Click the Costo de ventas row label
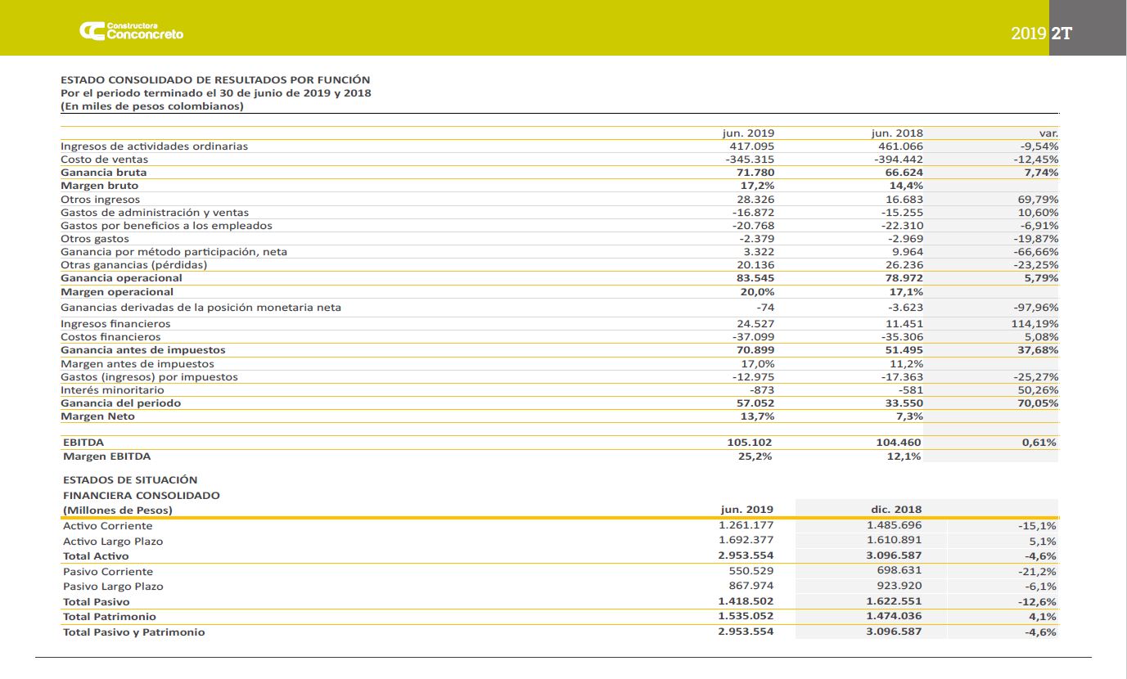This screenshot has height=679, width=1127. [x=104, y=160]
